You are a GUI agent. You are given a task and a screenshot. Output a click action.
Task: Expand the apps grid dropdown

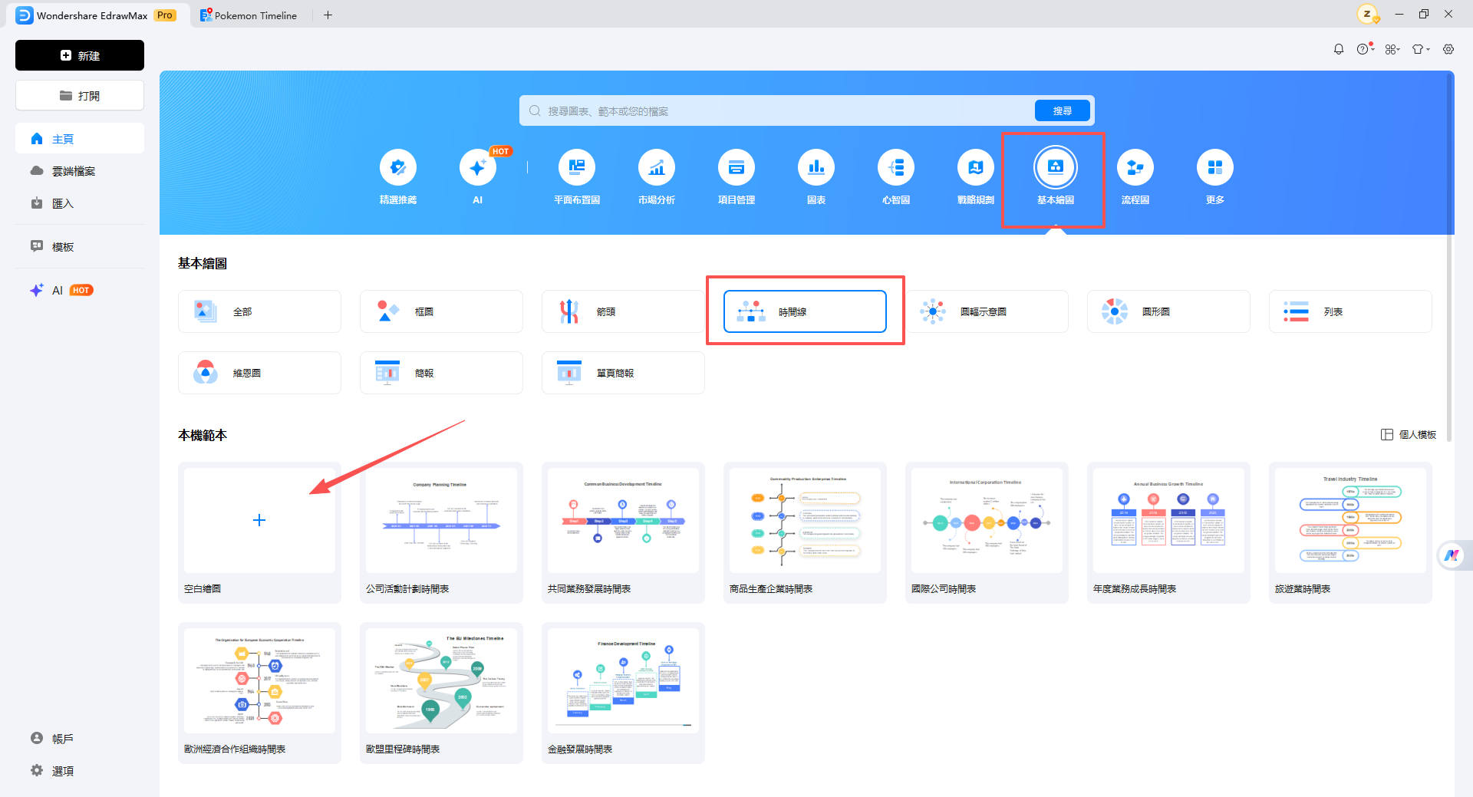[x=1392, y=49]
